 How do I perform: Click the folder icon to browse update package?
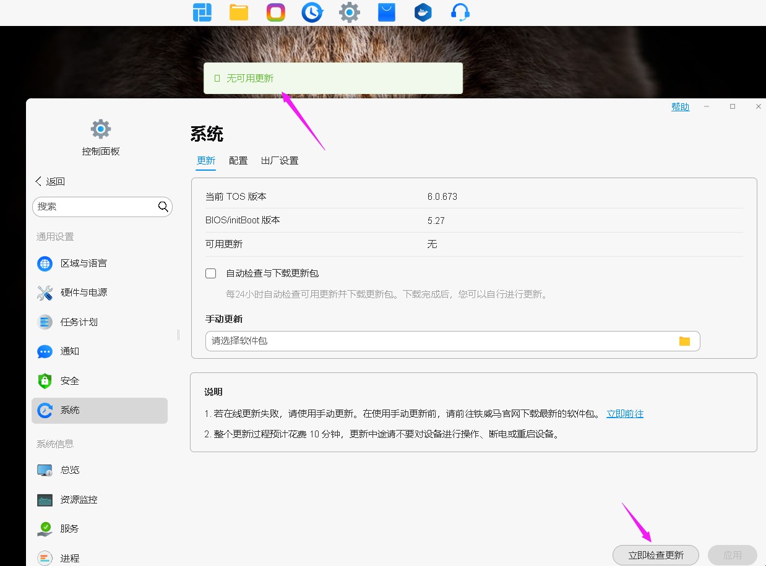(684, 341)
